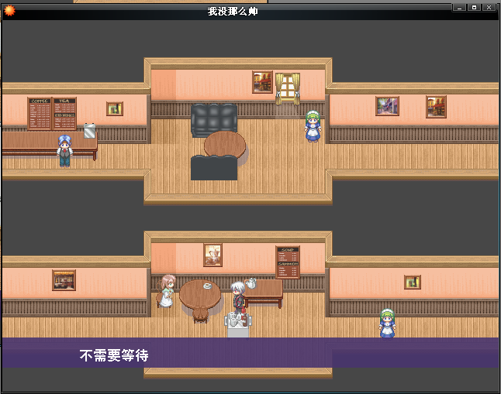Image resolution: width=501 pixels, height=394 pixels.
Task: Close the game window
Action: (x=489, y=7)
